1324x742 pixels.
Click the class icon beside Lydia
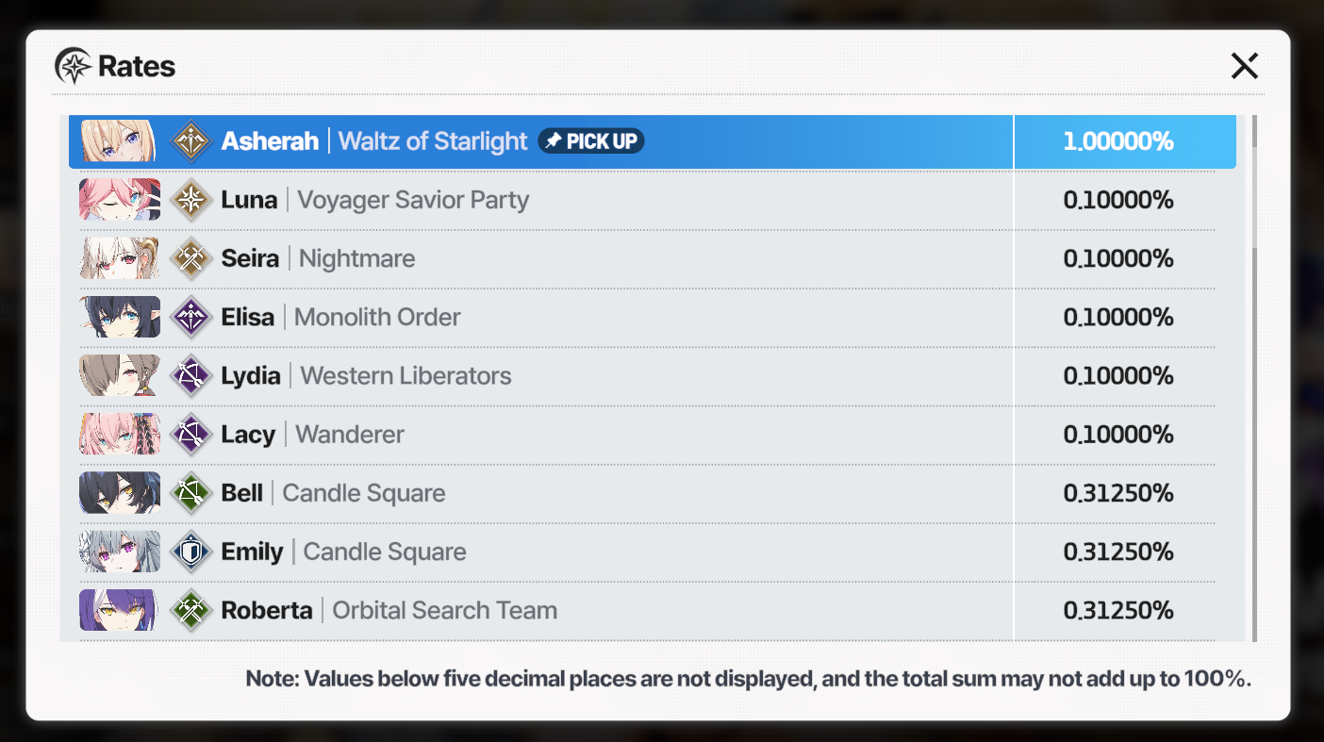coord(191,375)
